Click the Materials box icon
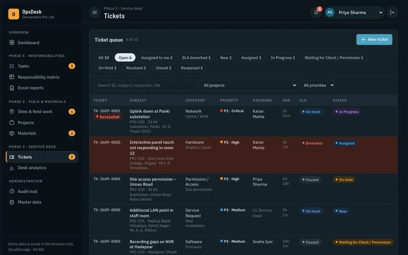 point(12,133)
